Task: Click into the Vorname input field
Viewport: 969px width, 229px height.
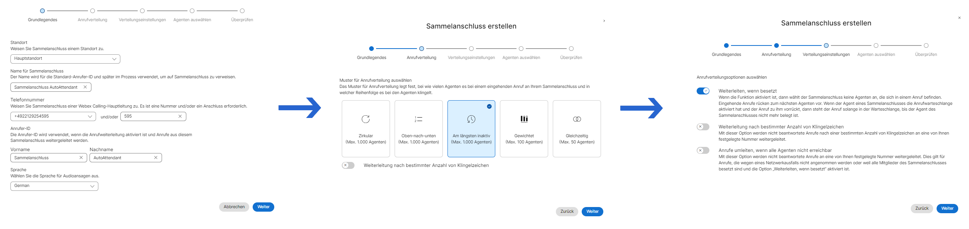Action: pyautogui.click(x=44, y=158)
